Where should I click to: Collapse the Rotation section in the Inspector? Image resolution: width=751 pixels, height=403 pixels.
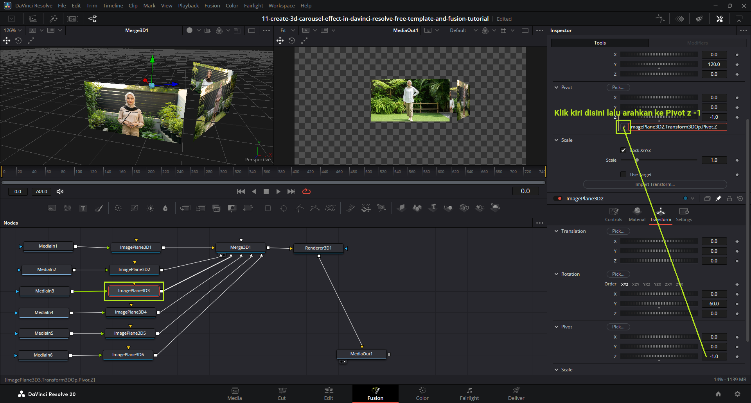coord(557,274)
